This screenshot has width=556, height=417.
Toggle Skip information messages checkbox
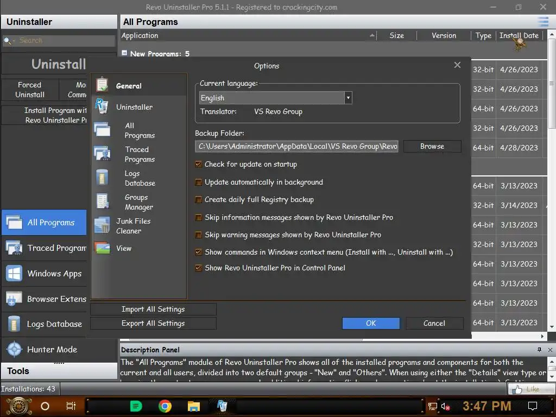click(199, 217)
